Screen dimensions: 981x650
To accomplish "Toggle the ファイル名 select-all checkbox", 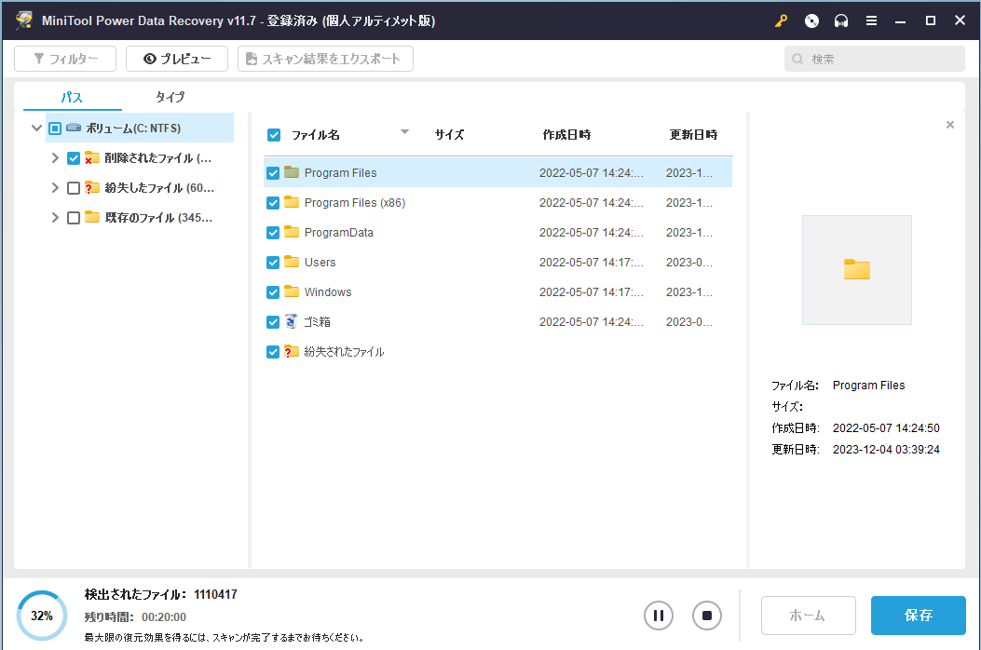I will pyautogui.click(x=273, y=134).
